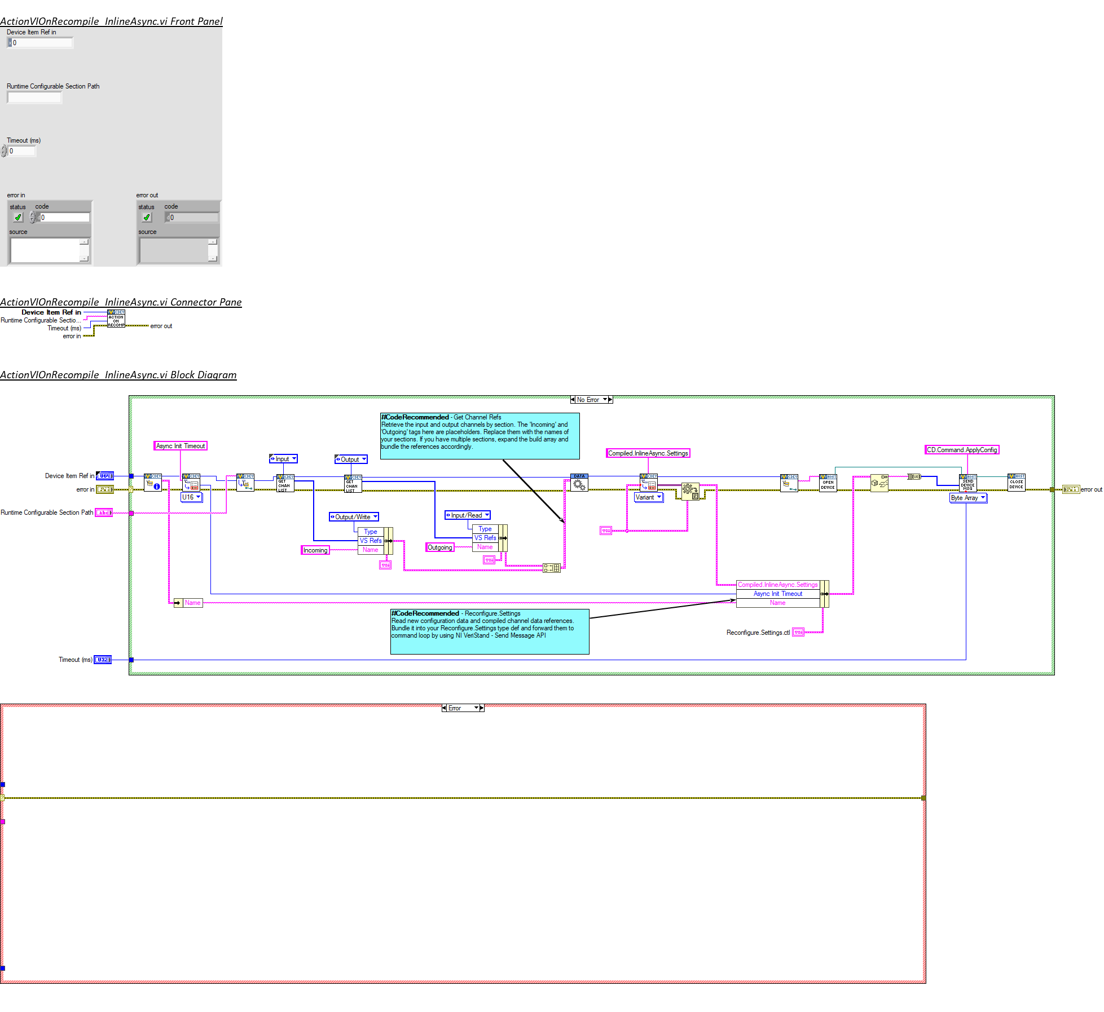1104x1012 pixels.
Task: Click the CD.Command.ApplyConfig string constant
Action: pyautogui.click(x=961, y=450)
